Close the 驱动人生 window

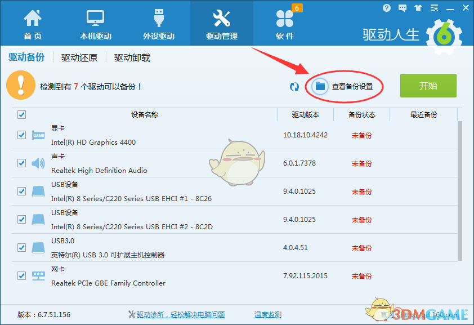(x=466, y=8)
